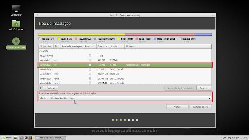Click the sda2 (fat32) red legend swatch

[76, 39]
